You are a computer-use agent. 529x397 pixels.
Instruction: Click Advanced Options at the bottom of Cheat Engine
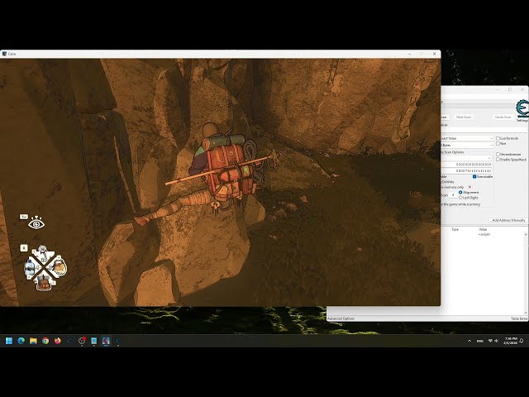coord(341,318)
